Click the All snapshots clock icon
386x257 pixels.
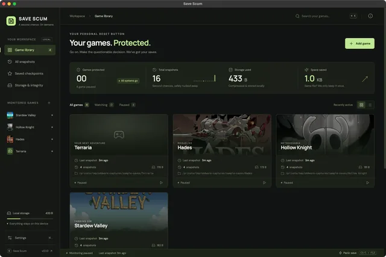[10, 61]
